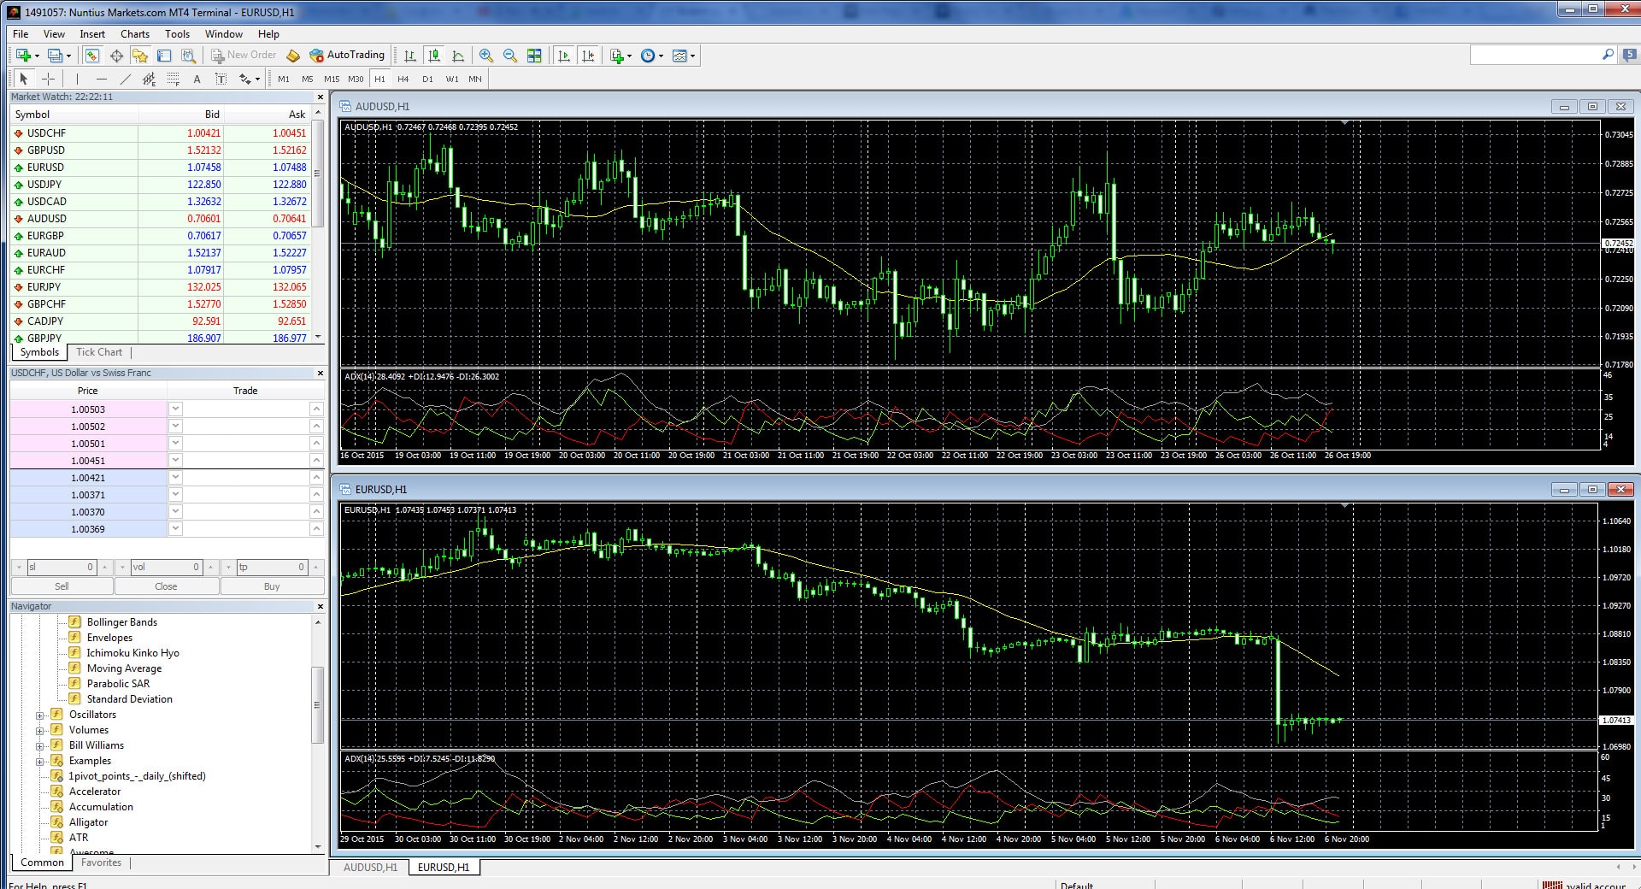Click the Sell button
Image resolution: width=1641 pixels, height=889 pixels.
click(61, 586)
